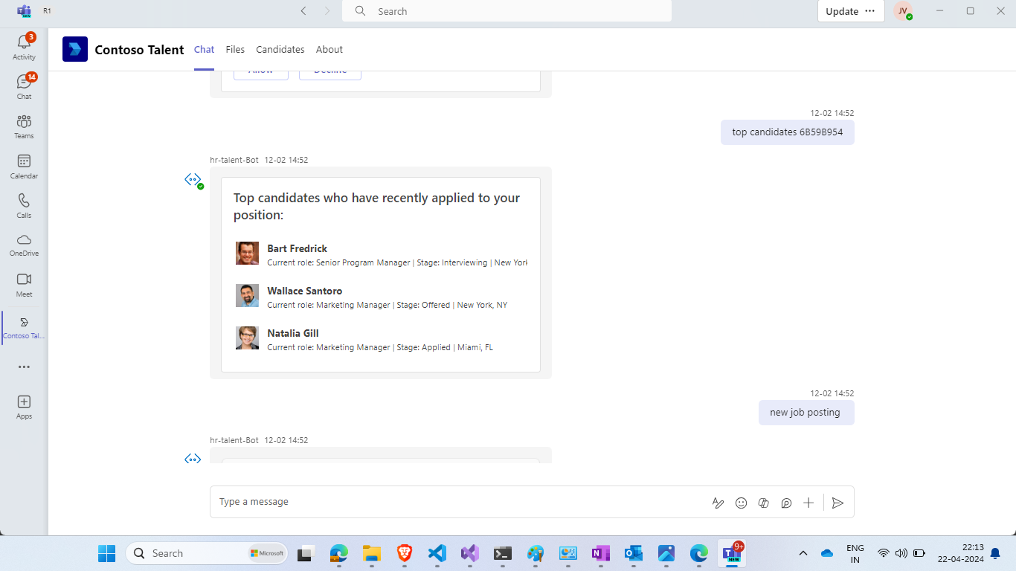Image resolution: width=1016 pixels, height=571 pixels.
Task: Open Brave browser from taskbar
Action: click(405, 553)
